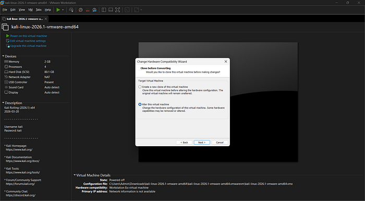The height and width of the screenshot is (201, 365).
Task: Click the VMware Workstation app icon in title bar
Action: [x=2, y=3]
